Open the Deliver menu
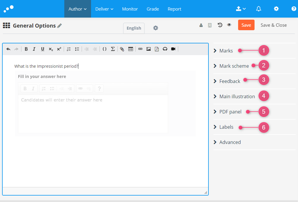This screenshot has width=298, height=202. pos(104,9)
